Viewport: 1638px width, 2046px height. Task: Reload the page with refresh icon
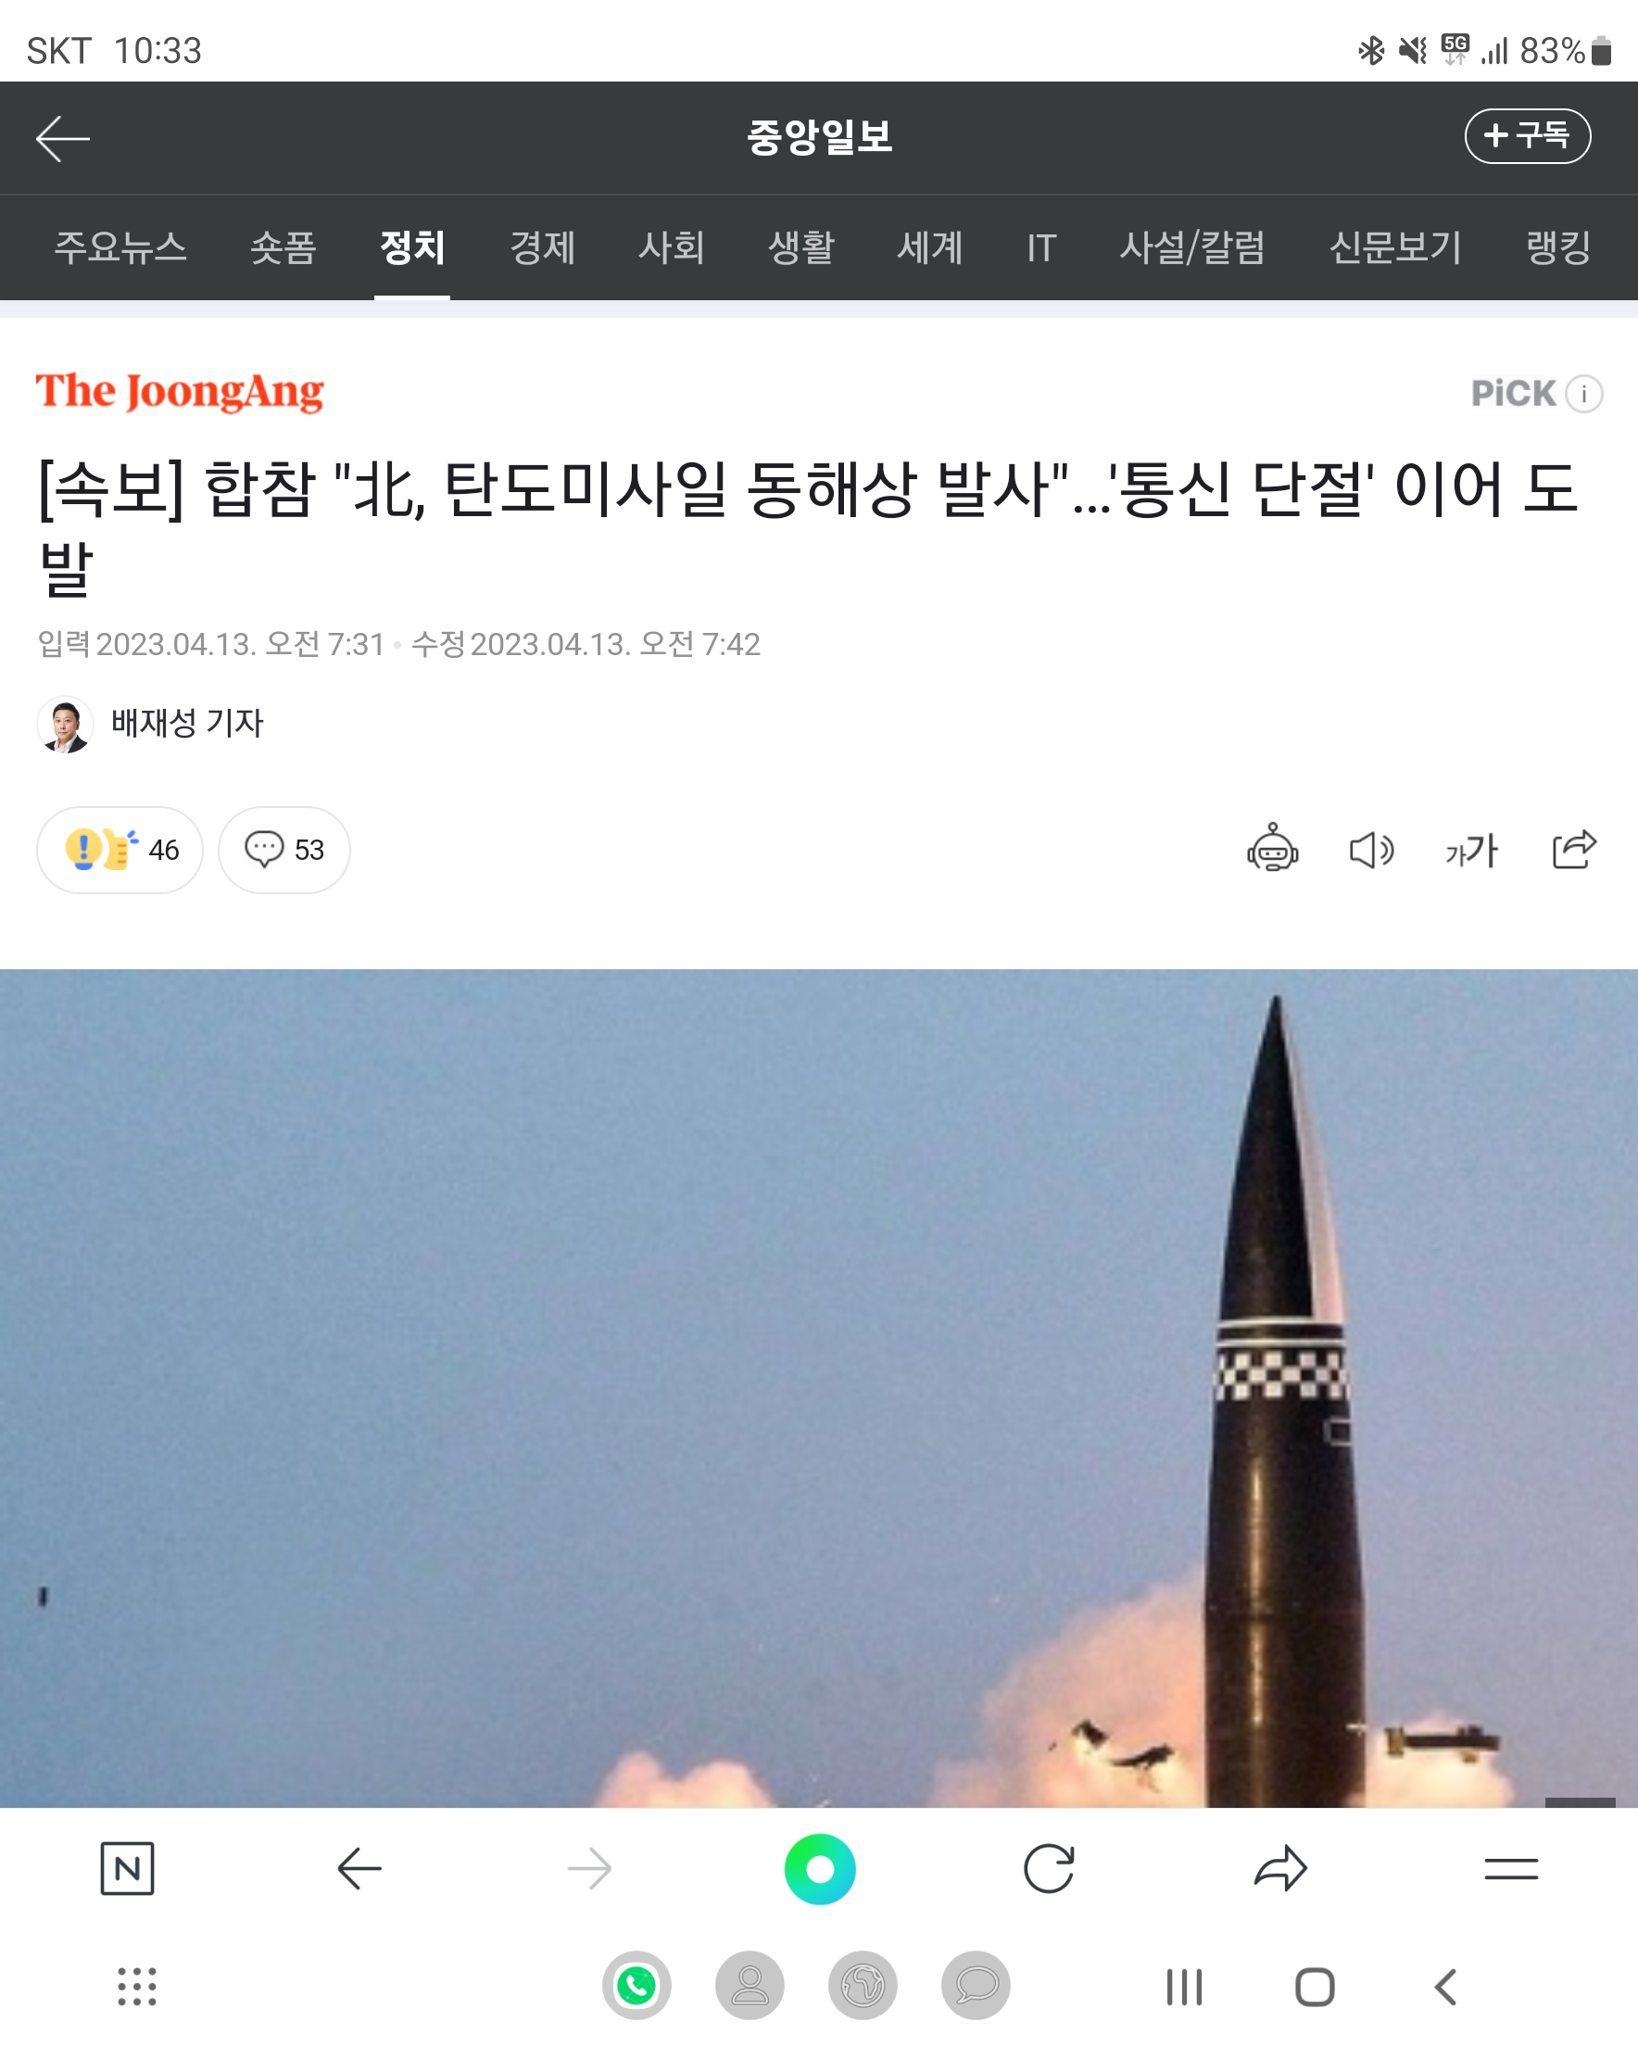point(1049,1868)
